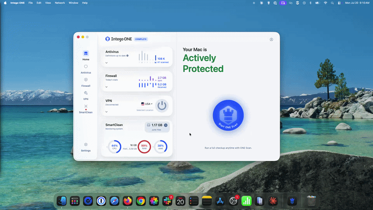Toggle the VPN power button
Screen dimensions: 373x210
tap(162, 105)
